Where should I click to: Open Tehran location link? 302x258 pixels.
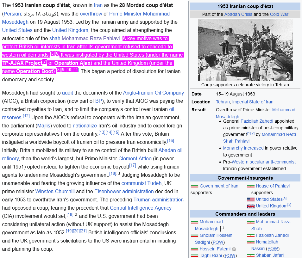(x=223, y=102)
